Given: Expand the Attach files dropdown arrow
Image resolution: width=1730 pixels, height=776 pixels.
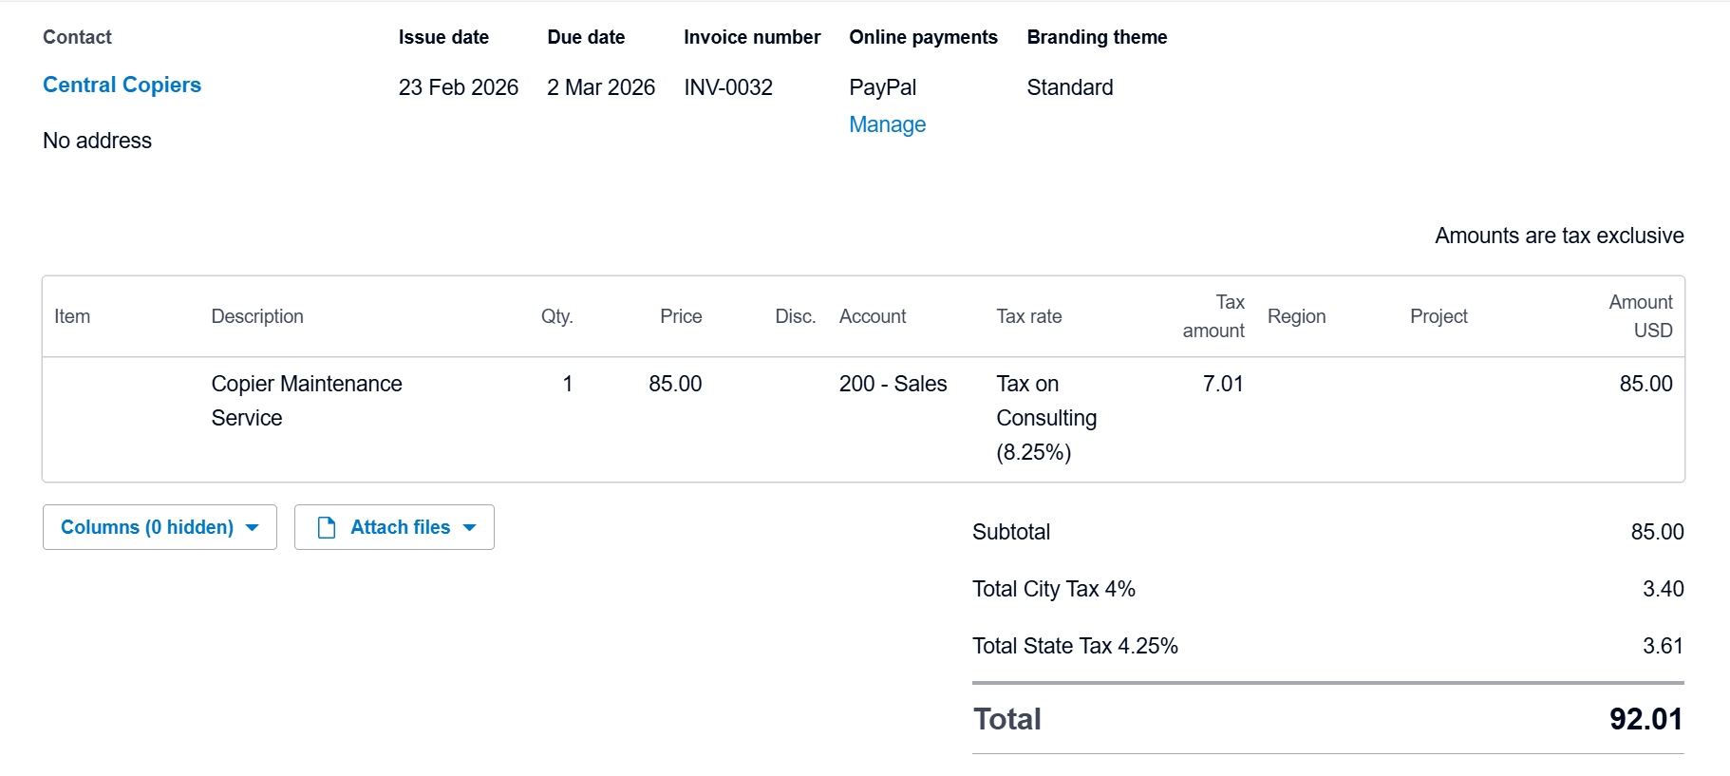Looking at the screenshot, I should [x=470, y=527].
